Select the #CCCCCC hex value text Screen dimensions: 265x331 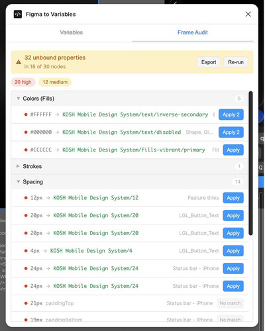[x=41, y=150]
